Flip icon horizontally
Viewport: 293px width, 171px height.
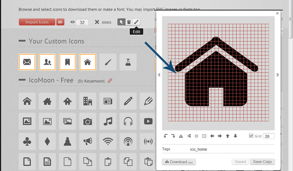coord(181,136)
